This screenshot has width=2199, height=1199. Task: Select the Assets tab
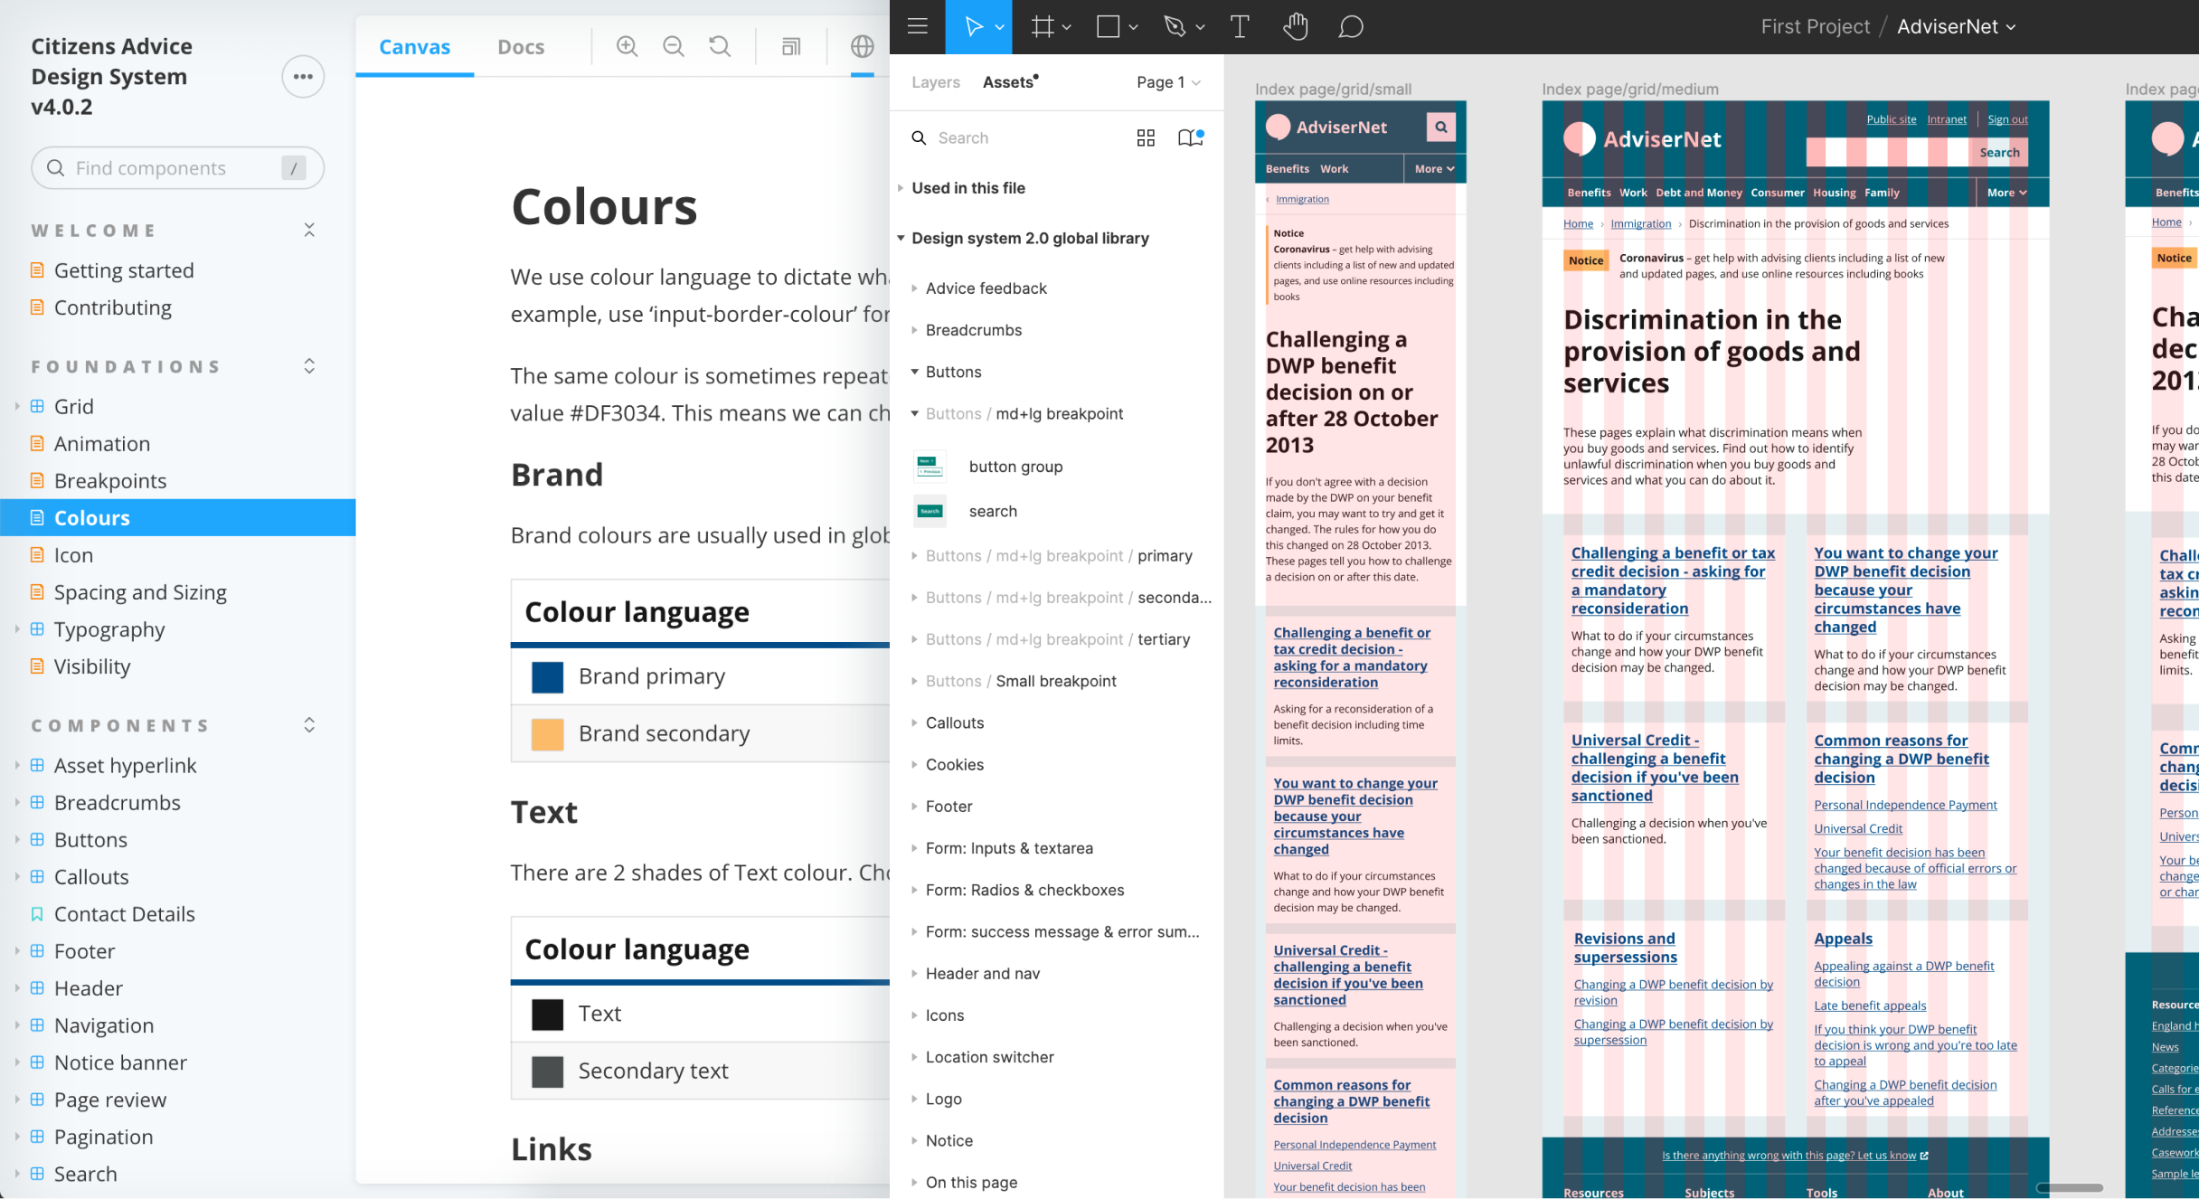(x=1008, y=82)
